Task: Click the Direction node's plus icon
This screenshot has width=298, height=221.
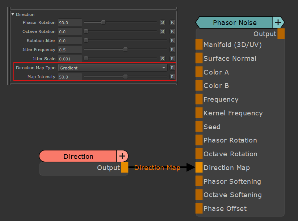Action: coord(122,156)
